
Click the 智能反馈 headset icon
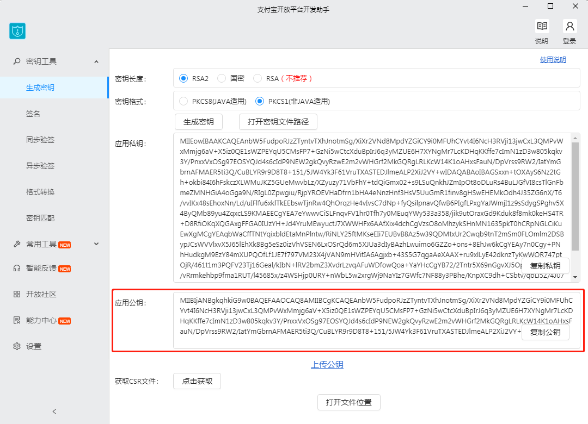tap(17, 268)
